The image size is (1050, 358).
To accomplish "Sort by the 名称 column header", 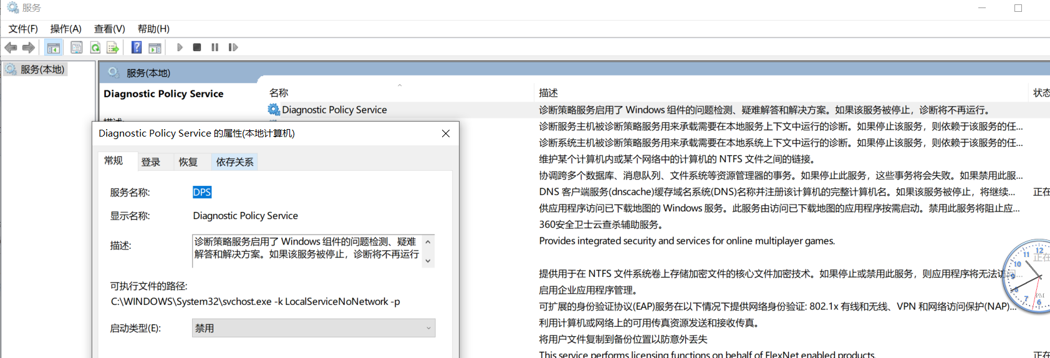I will pos(279,92).
